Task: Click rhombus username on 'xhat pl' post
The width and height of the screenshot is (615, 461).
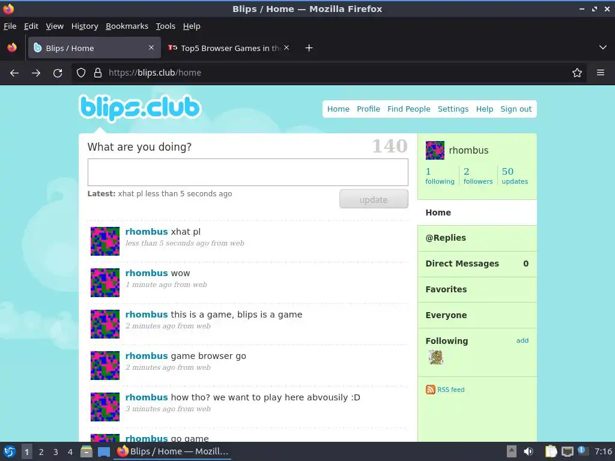Action: click(147, 232)
